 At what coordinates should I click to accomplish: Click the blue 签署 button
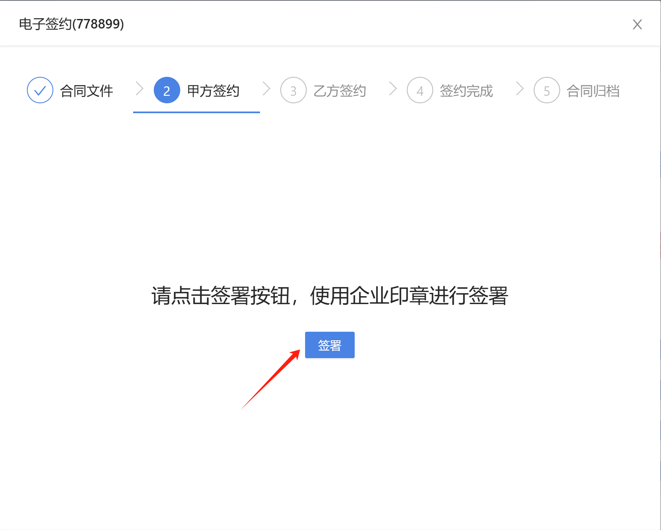(329, 345)
